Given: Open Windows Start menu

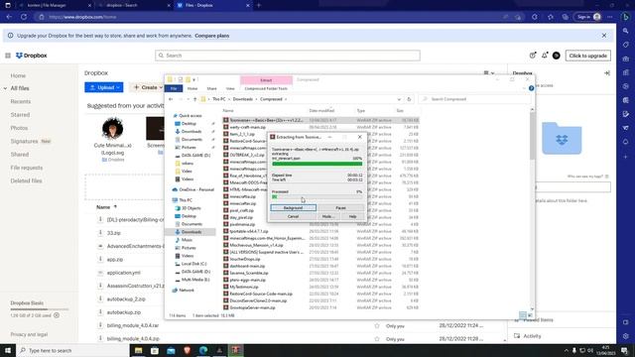Looking at the screenshot, I should click(x=8, y=350).
